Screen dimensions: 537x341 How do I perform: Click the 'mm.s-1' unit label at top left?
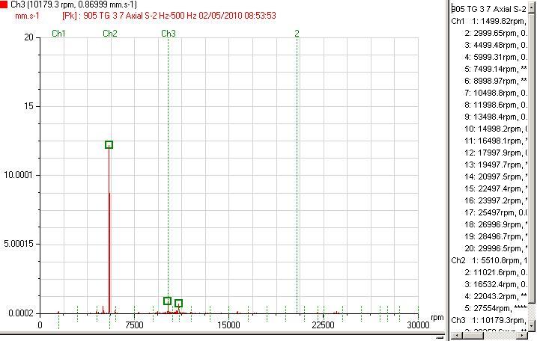pos(27,16)
